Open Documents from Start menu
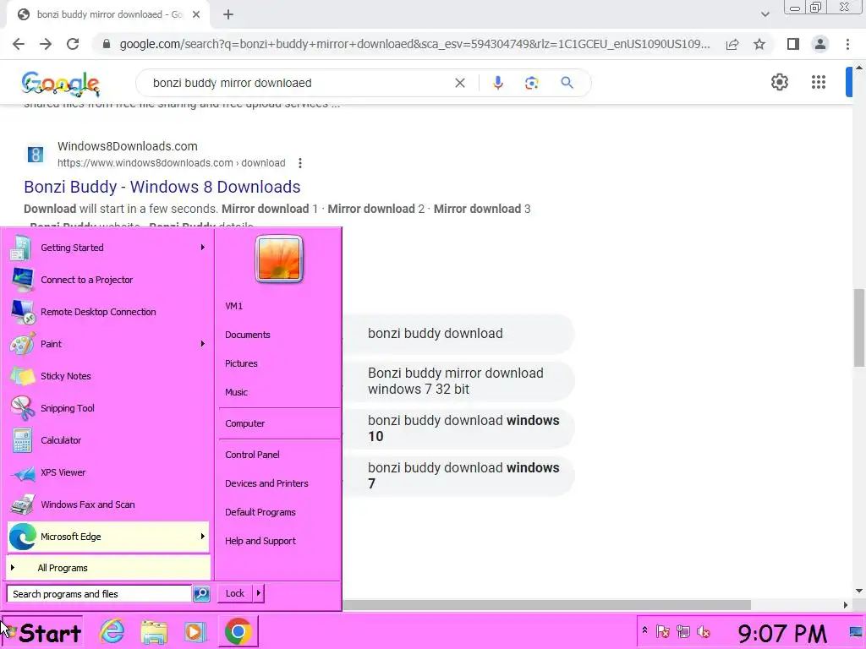 pos(279,335)
